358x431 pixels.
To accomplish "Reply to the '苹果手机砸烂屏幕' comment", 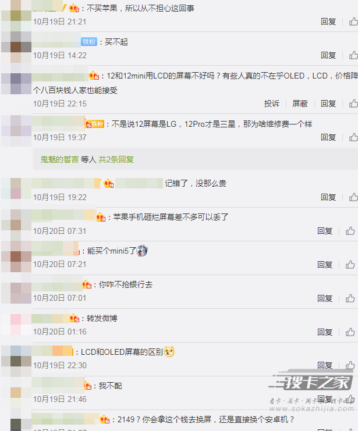I will coord(325,231).
